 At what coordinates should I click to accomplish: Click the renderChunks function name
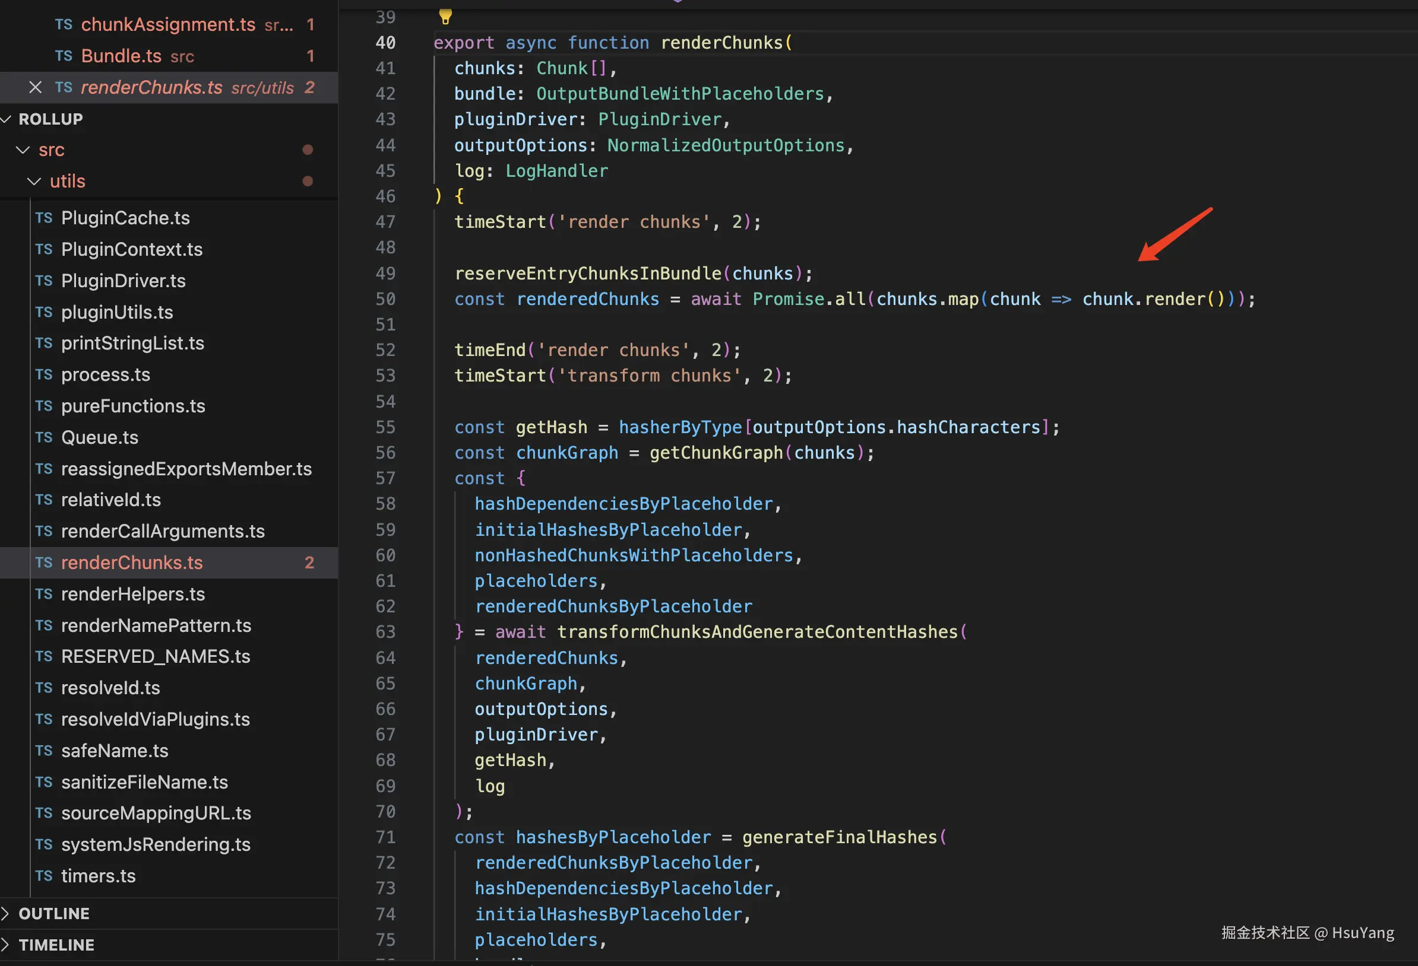pos(721,43)
